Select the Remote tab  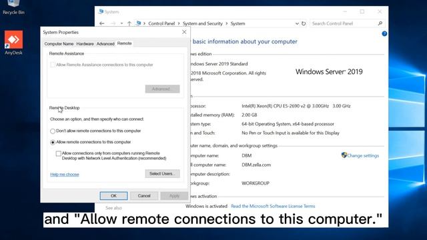point(125,43)
